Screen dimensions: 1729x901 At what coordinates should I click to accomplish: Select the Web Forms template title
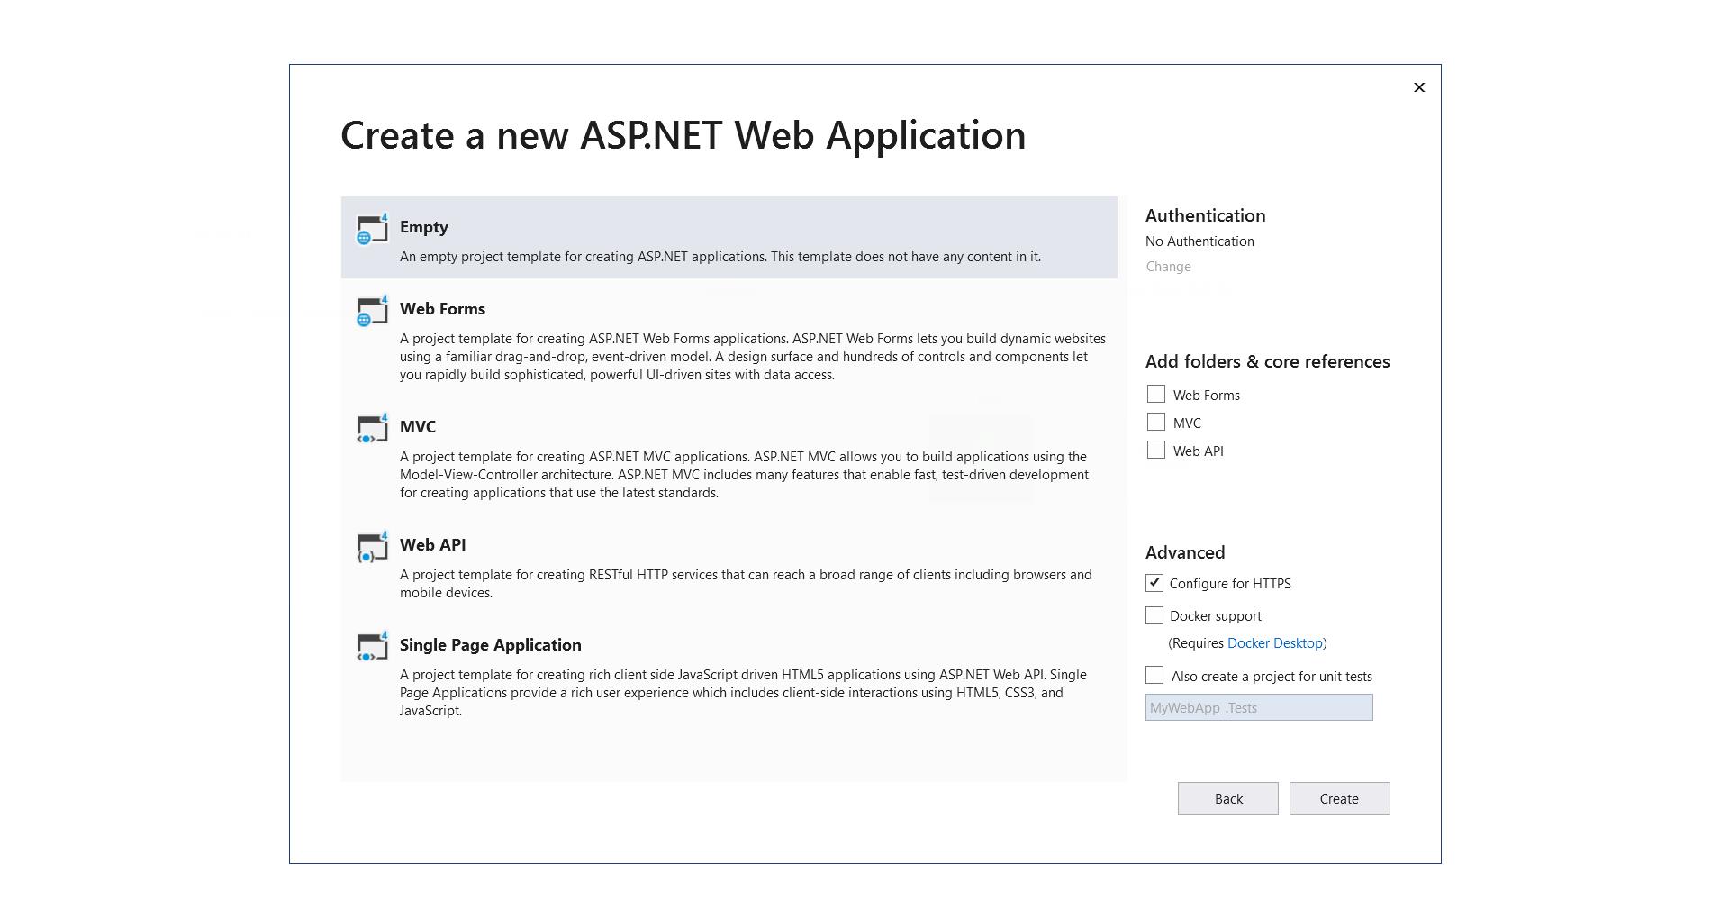442,309
